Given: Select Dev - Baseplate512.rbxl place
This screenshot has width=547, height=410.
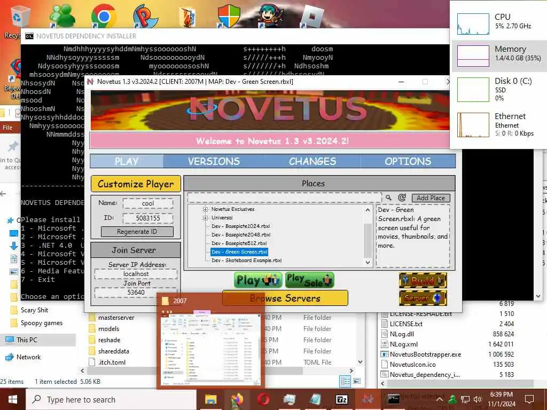Looking at the screenshot, I should 239,243.
